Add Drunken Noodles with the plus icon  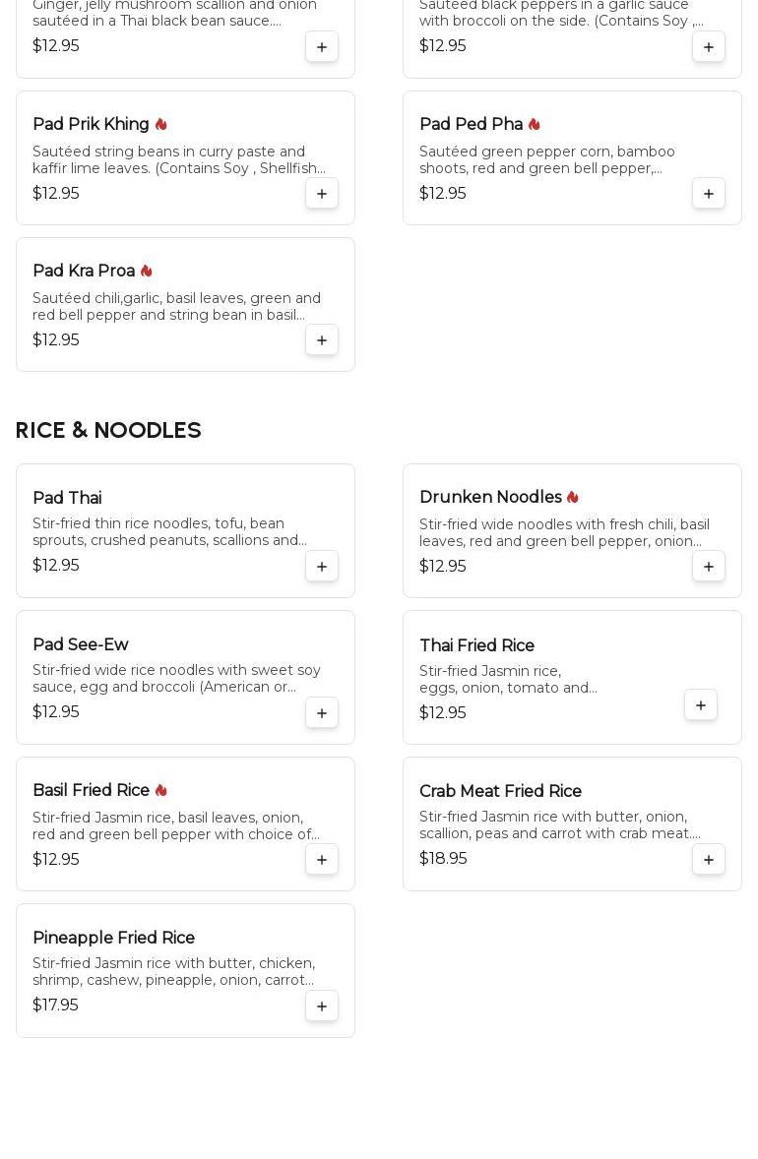click(x=709, y=566)
